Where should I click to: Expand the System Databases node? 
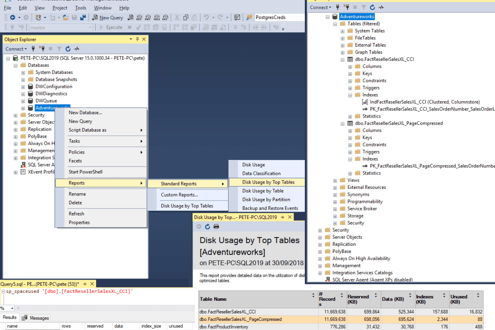coord(24,73)
